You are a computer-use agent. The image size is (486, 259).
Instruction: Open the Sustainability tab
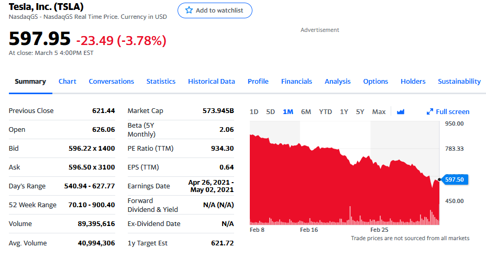[x=459, y=81]
